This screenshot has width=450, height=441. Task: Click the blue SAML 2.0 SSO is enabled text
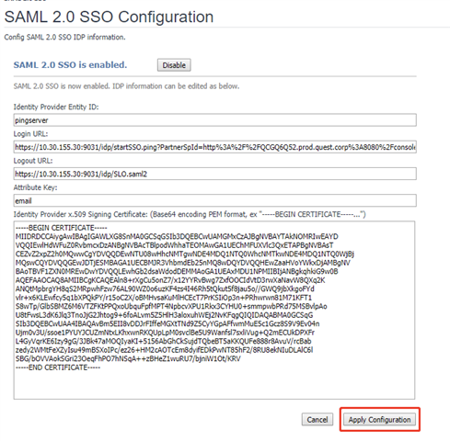click(x=70, y=65)
